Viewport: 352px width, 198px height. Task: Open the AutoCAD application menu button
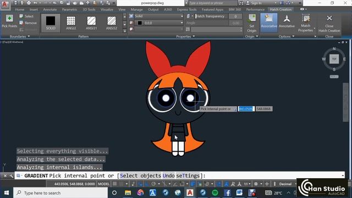(5, 4)
